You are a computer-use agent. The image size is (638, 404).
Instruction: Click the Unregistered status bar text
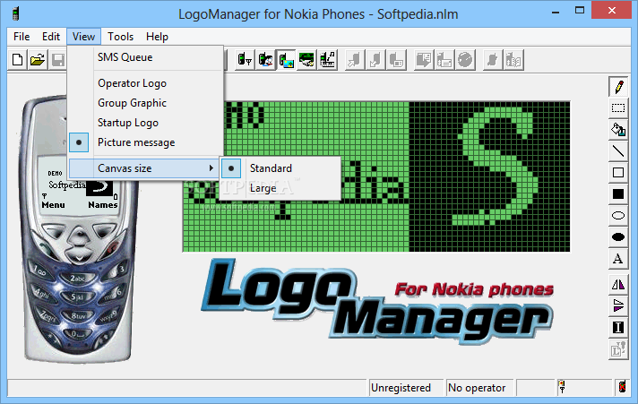(401, 388)
